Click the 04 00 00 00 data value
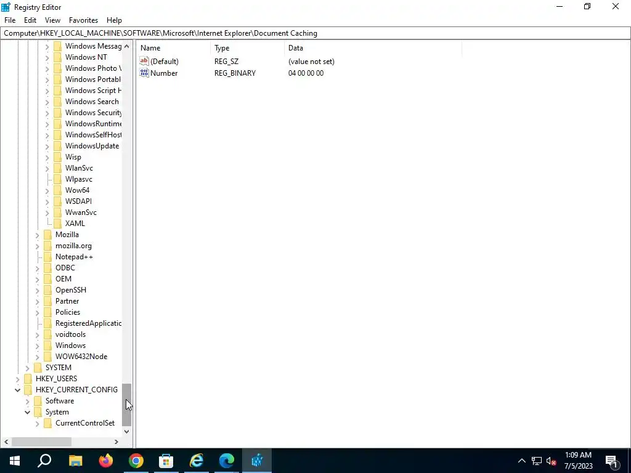631x473 pixels. [x=306, y=73]
